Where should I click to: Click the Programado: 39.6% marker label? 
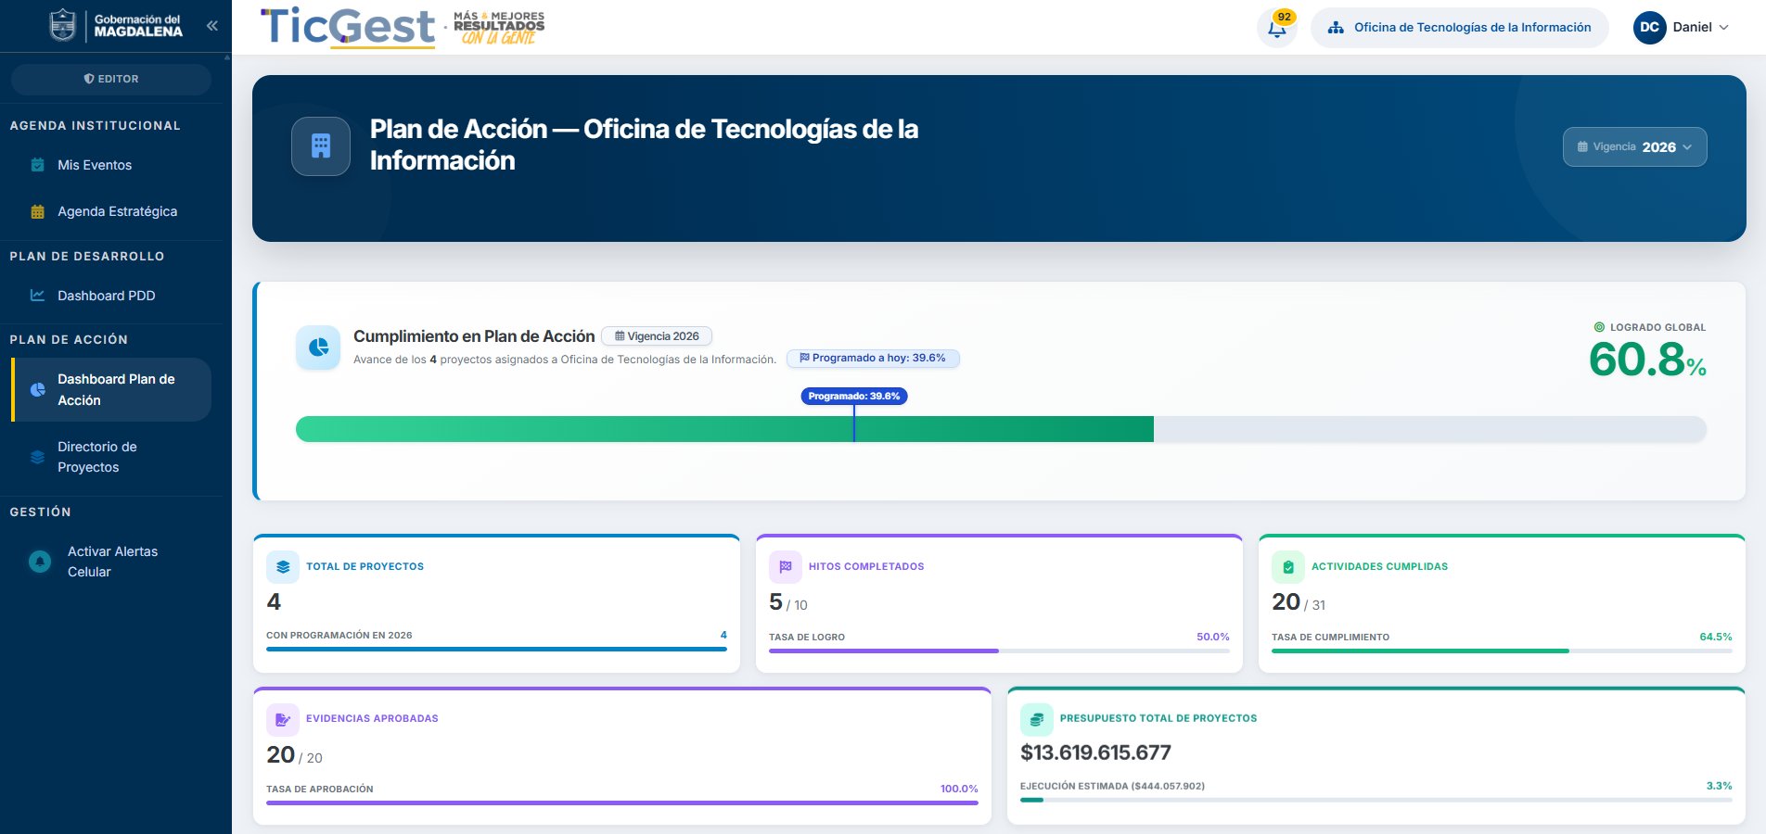[x=854, y=396]
